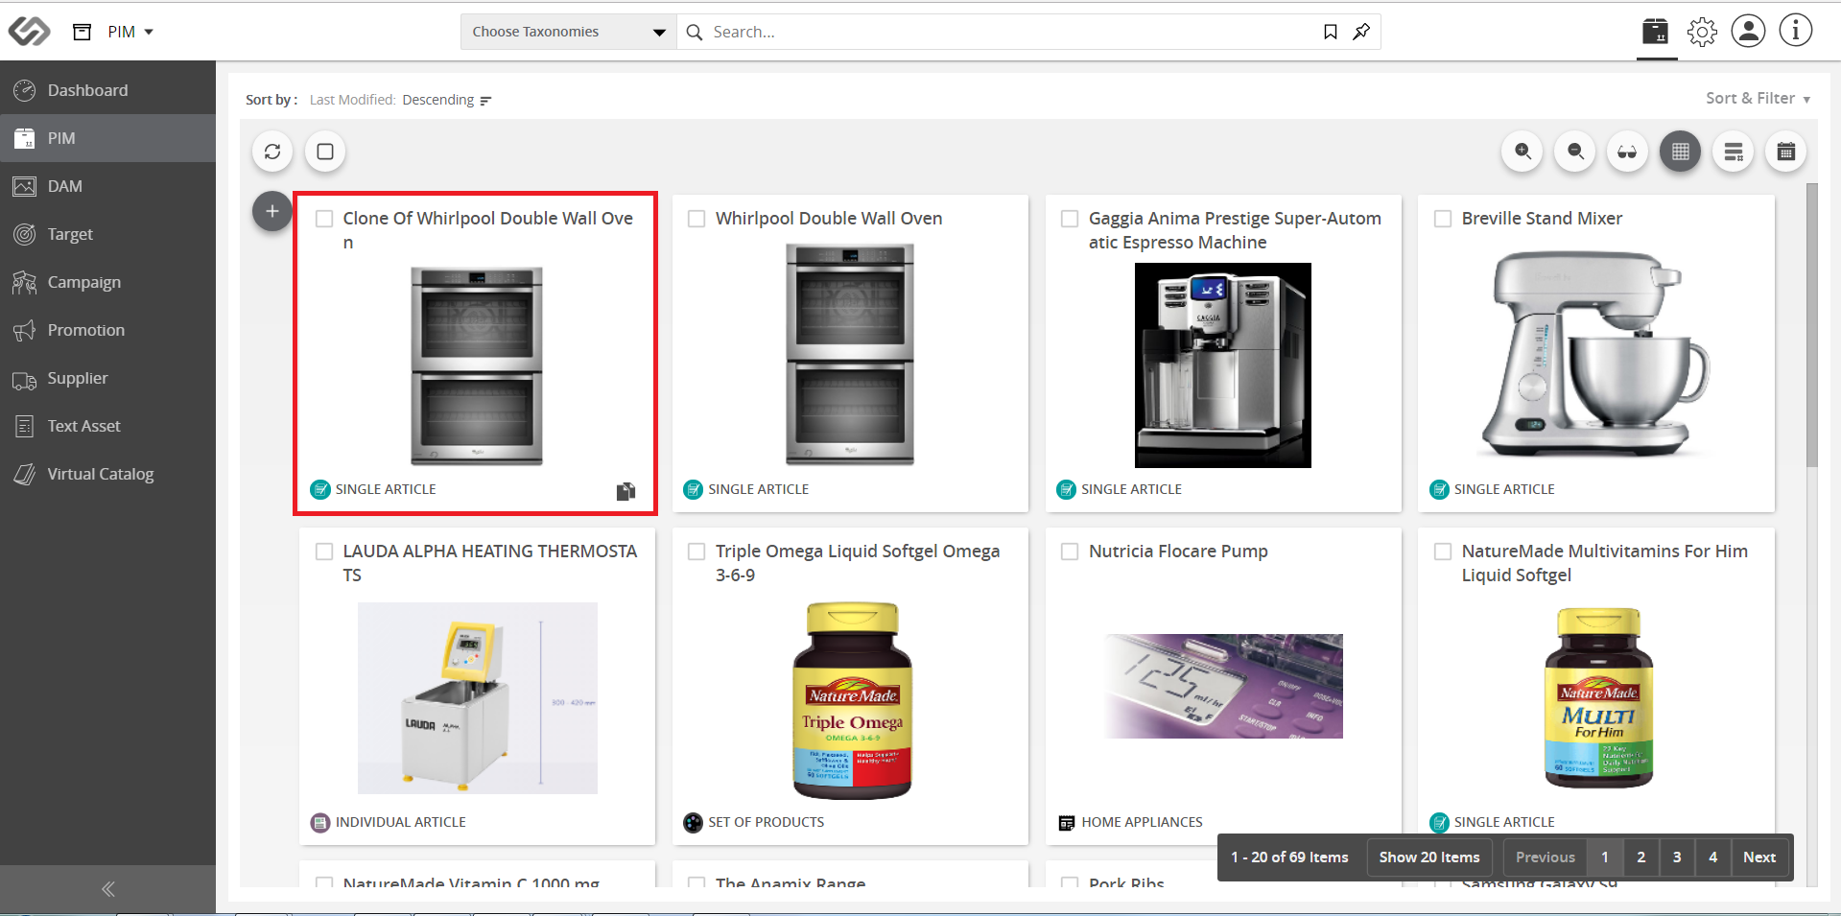Screen dimensions: 1841x916
Task: Open the Nutricia Flocare Pump thumbnail
Action: 1223,686
